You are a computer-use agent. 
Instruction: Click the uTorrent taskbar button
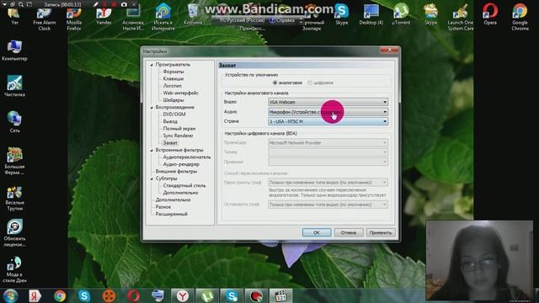(x=207, y=295)
